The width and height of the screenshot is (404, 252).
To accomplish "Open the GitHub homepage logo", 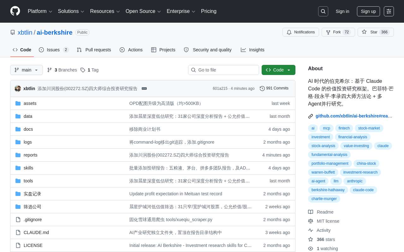I will tap(15, 11).
